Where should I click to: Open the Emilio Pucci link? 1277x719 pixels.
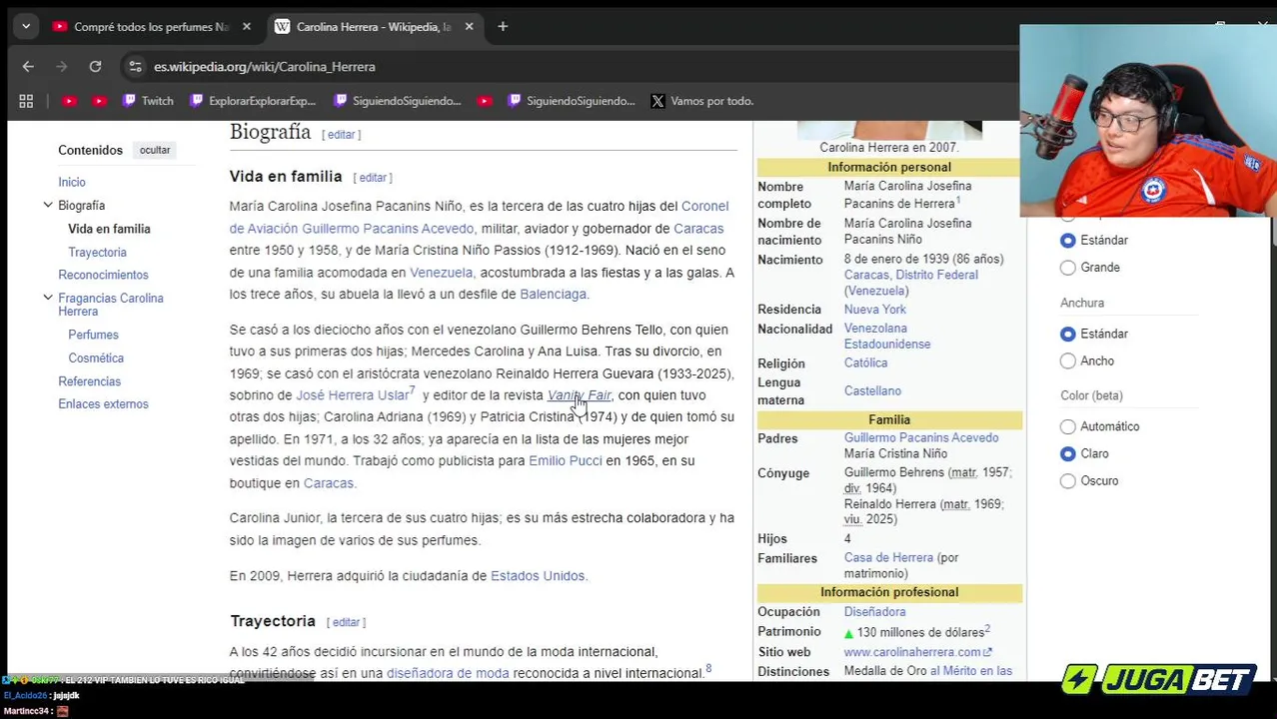click(566, 461)
